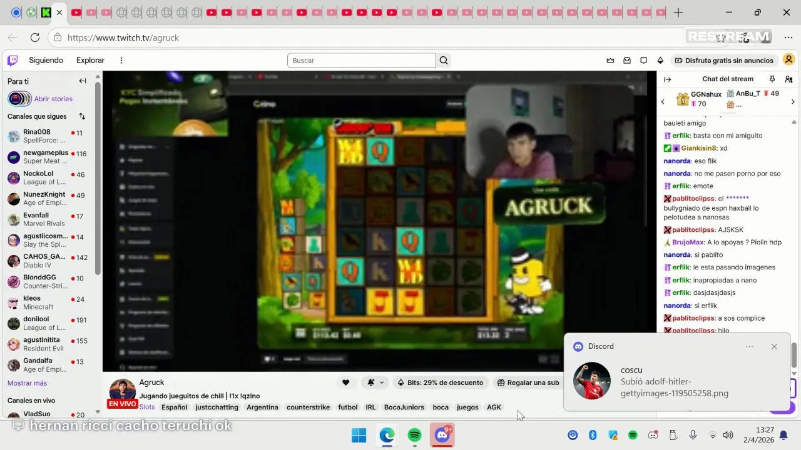The image size is (801, 450).
Task: Open a new browser tab with plus
Action: [678, 12]
